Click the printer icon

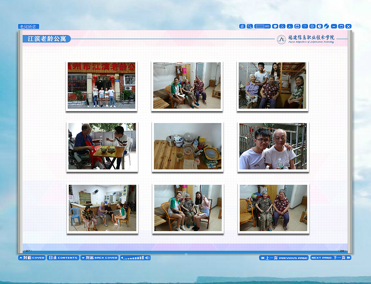[x=297, y=26]
